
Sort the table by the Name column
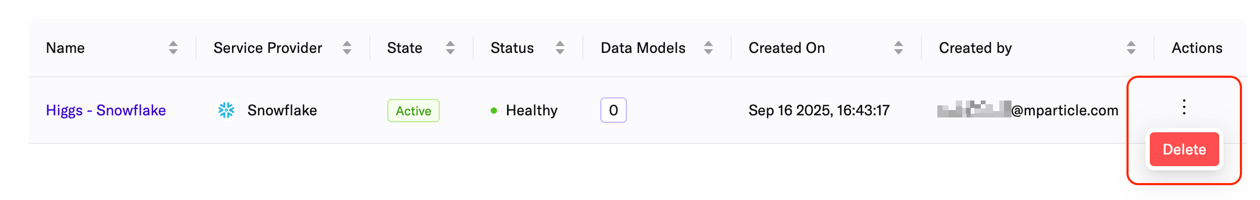(173, 48)
